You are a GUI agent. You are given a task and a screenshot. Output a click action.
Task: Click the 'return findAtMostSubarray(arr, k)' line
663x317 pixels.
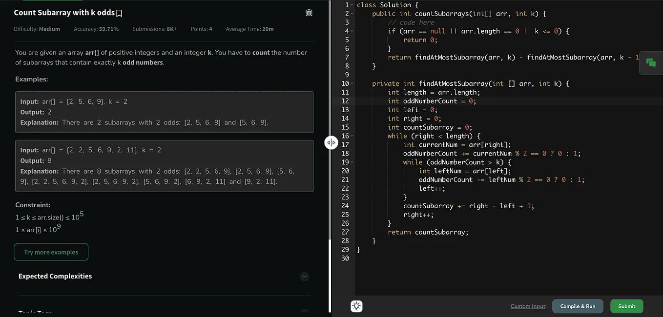click(513, 58)
